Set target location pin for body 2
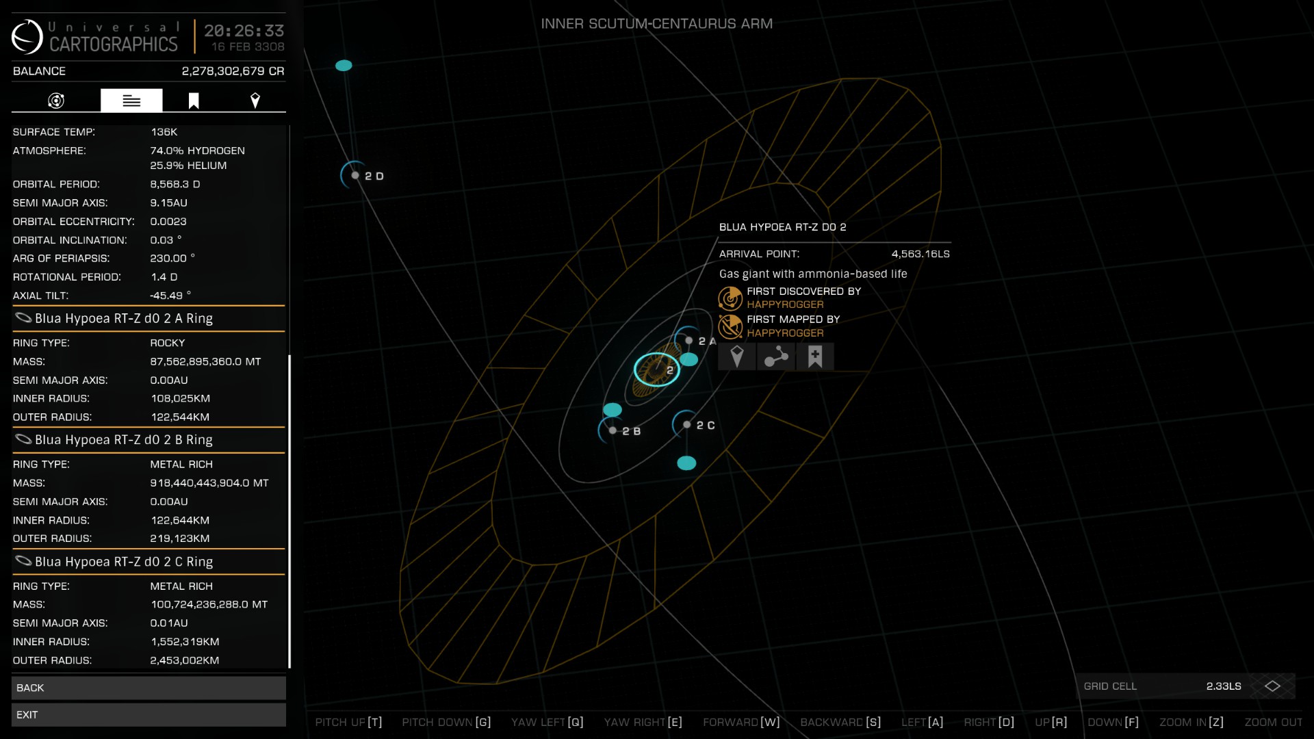Screen dimensions: 1314x739 pyautogui.click(x=737, y=356)
